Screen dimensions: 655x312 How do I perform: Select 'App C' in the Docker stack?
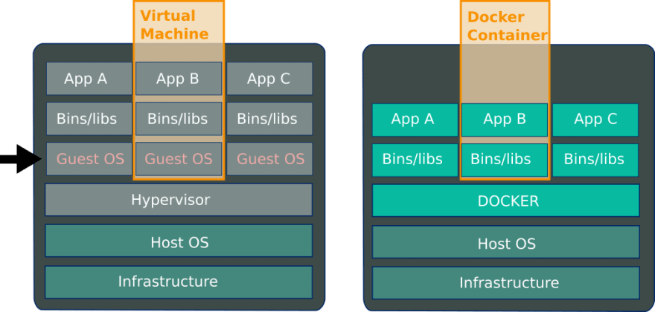click(x=595, y=120)
